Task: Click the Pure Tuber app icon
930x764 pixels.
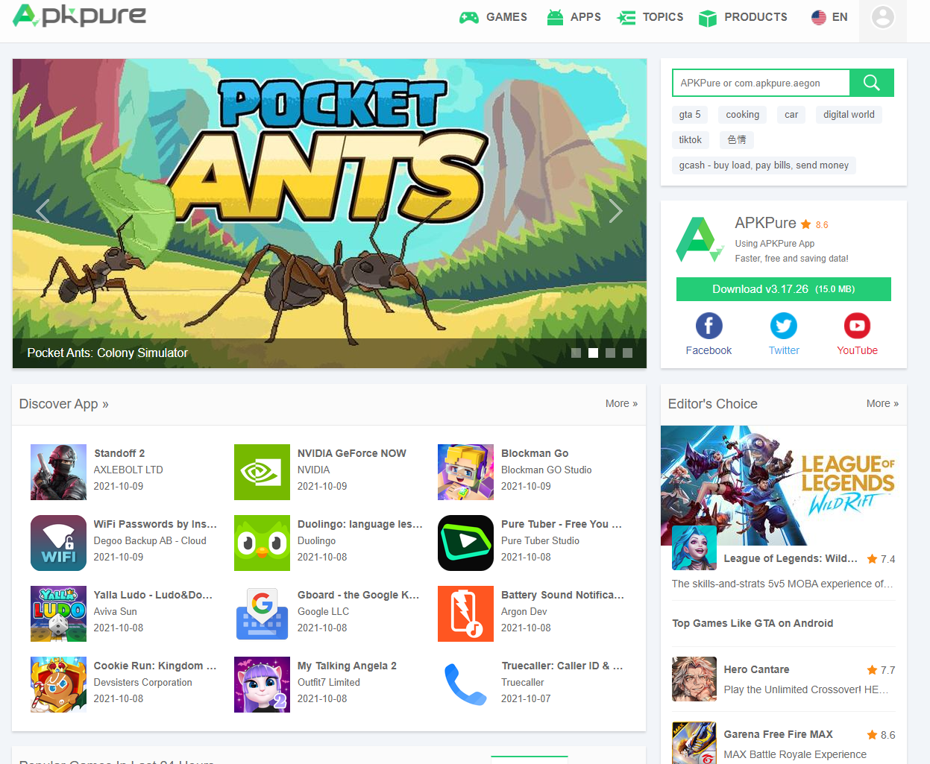Action: [465, 543]
